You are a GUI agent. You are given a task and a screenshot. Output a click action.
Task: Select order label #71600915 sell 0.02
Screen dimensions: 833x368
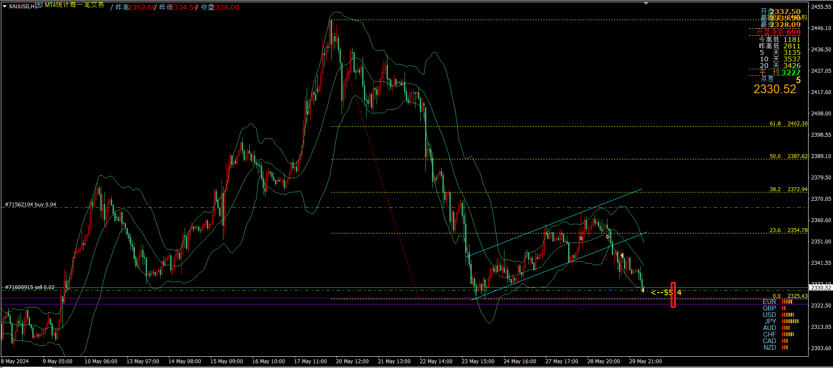tap(30, 287)
